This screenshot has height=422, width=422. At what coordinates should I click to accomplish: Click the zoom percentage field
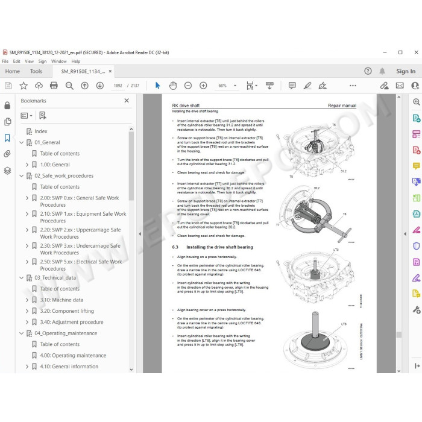[x=222, y=86]
